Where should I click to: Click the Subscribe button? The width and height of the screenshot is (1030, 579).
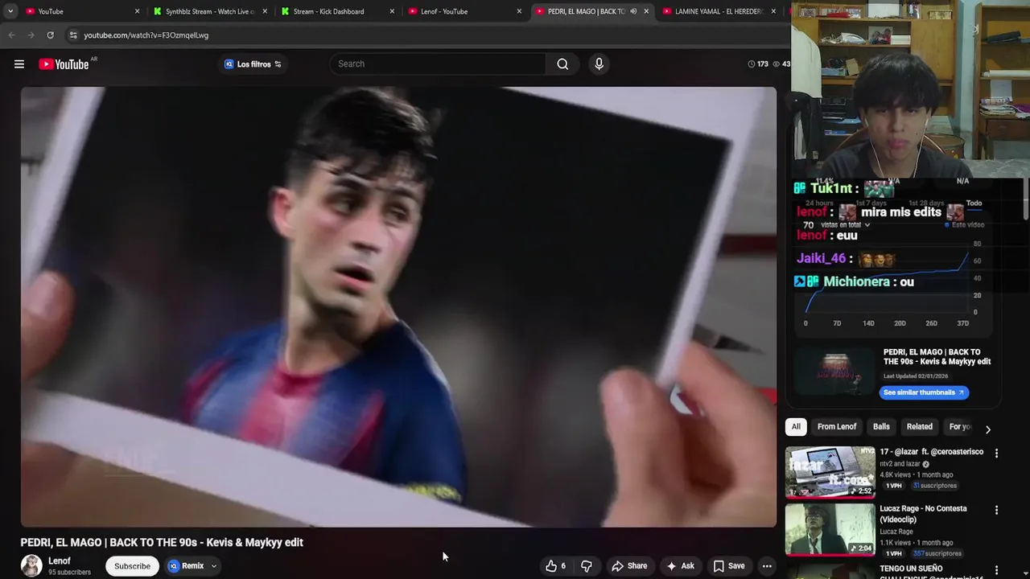132,566
